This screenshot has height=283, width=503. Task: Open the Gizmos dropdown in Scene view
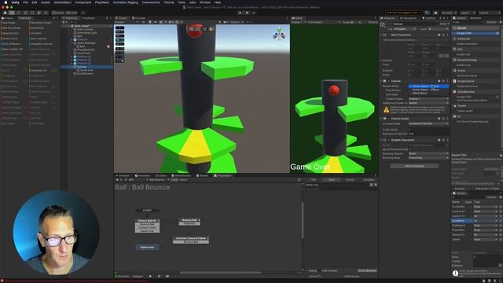[x=237, y=22]
